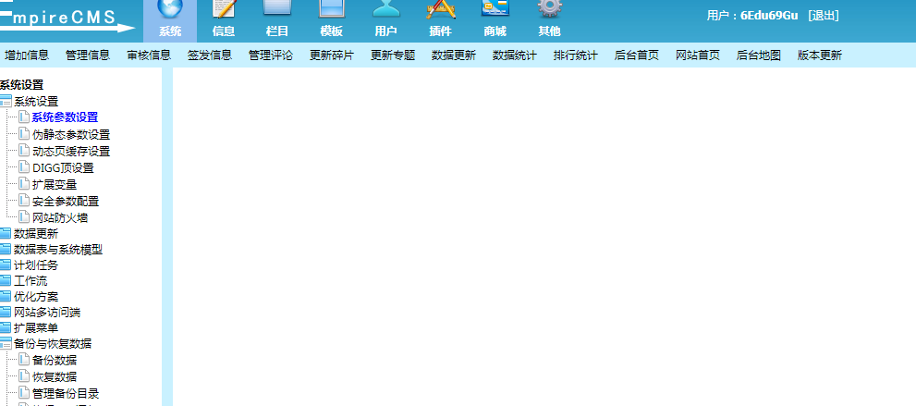Click page icon beside 管理备份目录
This screenshot has height=406, width=916.
pos(24,392)
